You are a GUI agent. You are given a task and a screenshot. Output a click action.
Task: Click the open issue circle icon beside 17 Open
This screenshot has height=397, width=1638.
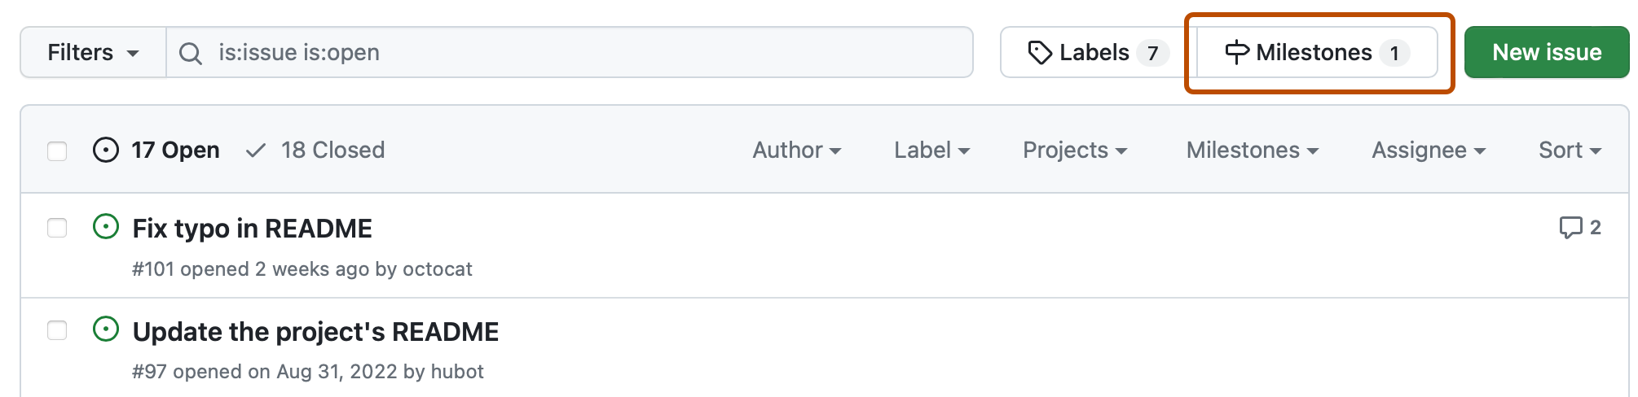[x=106, y=151]
